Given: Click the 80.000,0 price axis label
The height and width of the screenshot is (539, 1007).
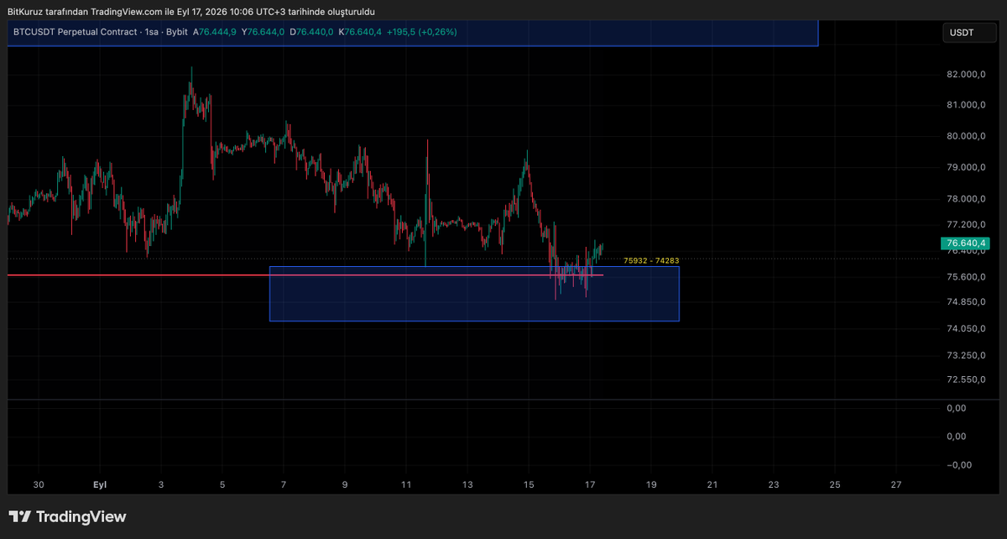Looking at the screenshot, I should [x=965, y=136].
